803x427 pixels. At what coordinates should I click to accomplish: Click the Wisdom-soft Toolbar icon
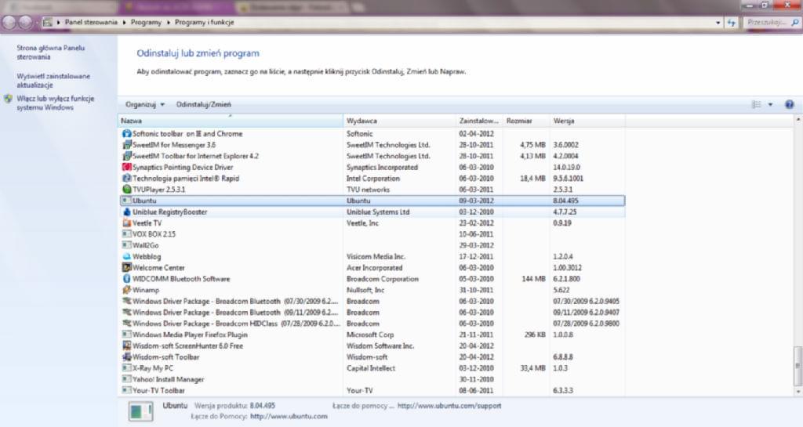(126, 357)
